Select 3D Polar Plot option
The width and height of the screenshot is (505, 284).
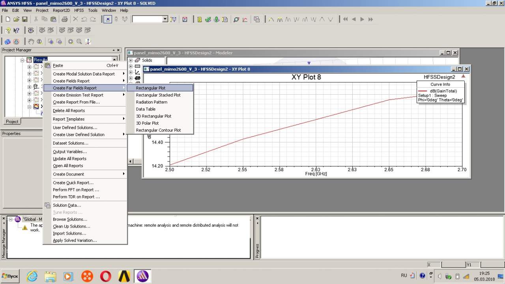[147, 123]
